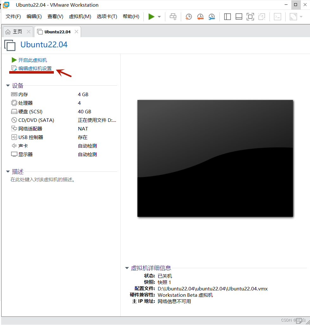Collapse the 描述 section
310x325 pixels.
[8, 171]
